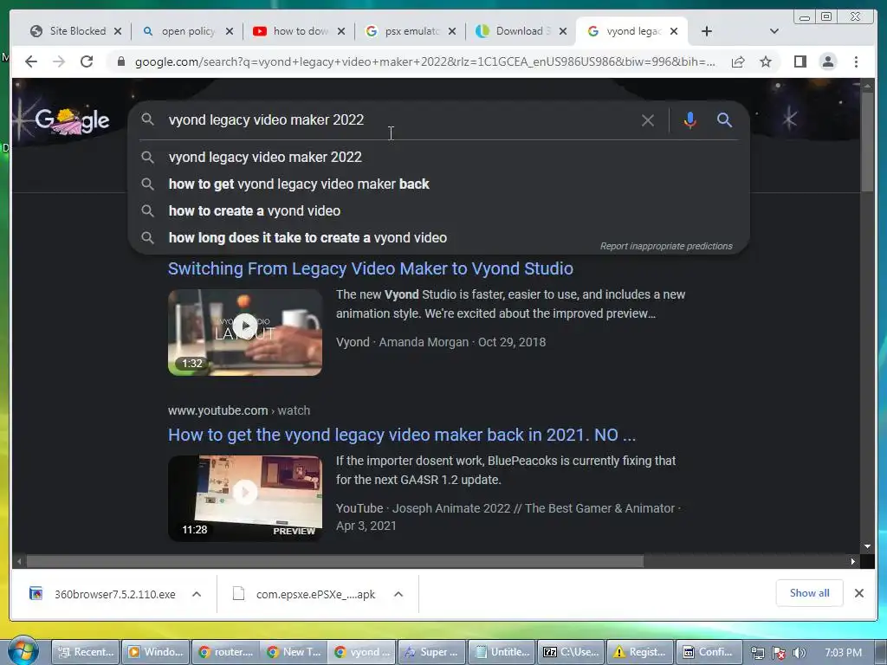Screen dimensions: 887x665
Task: Close the open policy tab
Action: point(229,31)
